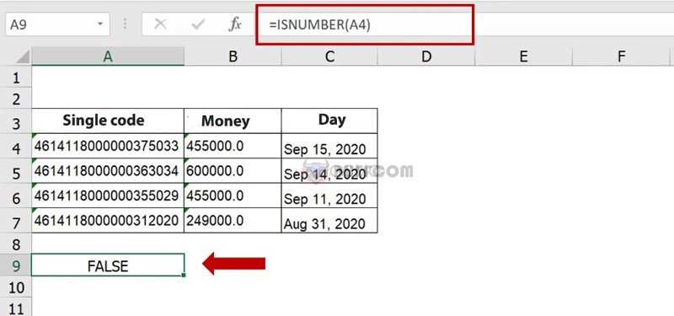Select cell with 4614118000000363034
Screen dimensions: 674x316
[x=108, y=171]
